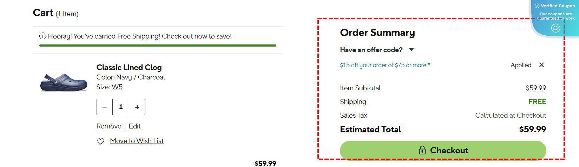Change the W5 size selection
The height and width of the screenshot is (167, 579).
tap(117, 87)
